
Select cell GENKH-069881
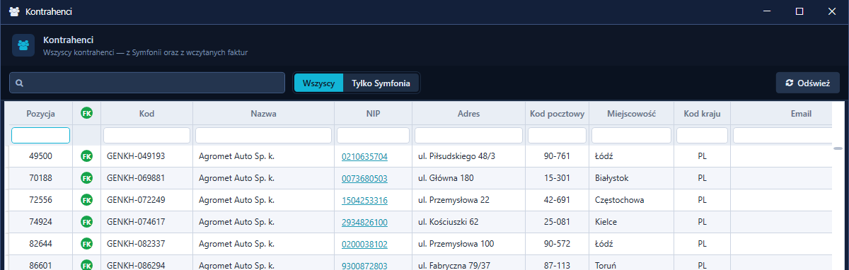(x=146, y=178)
